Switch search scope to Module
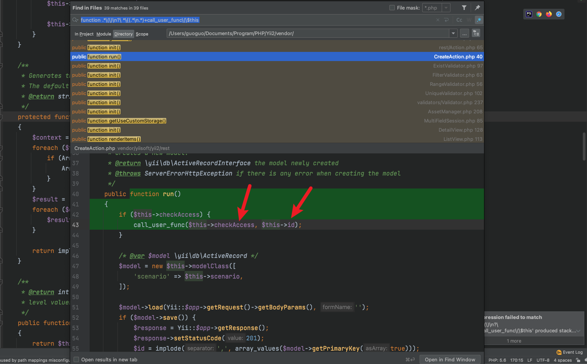Screen dimensions: 587x364 coord(103,34)
